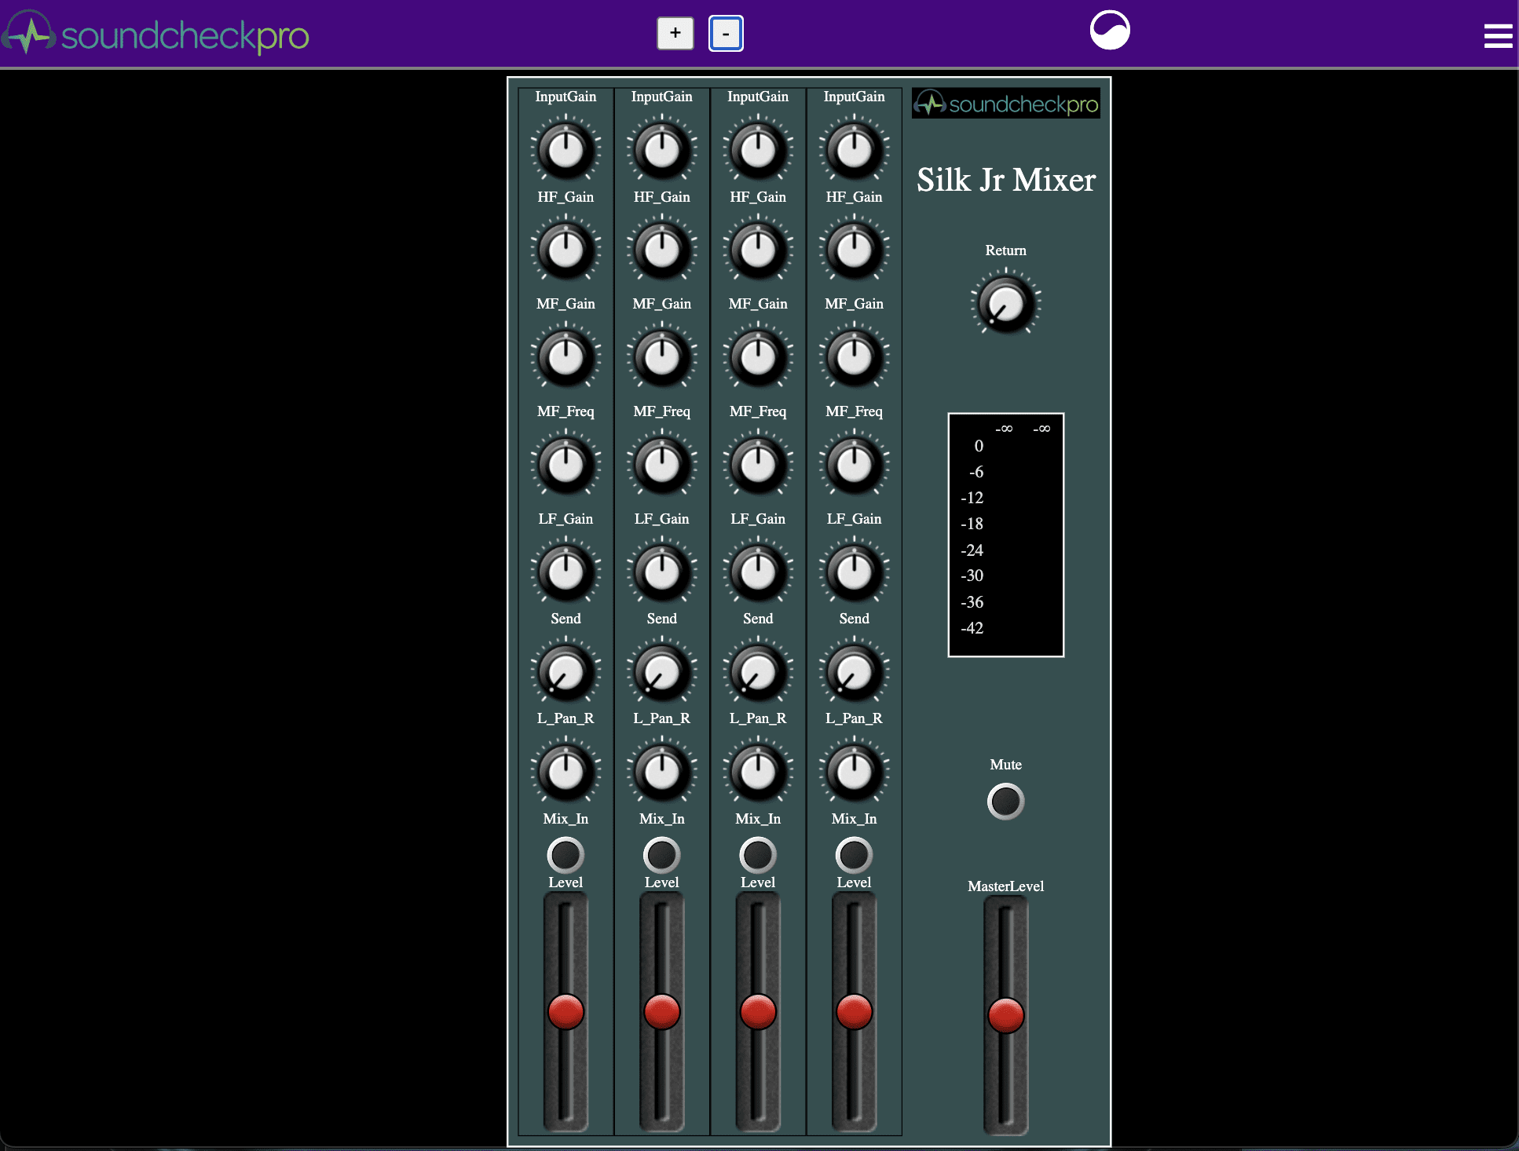The width and height of the screenshot is (1519, 1151).
Task: Click channel 3 Send knob
Action: 758,671
